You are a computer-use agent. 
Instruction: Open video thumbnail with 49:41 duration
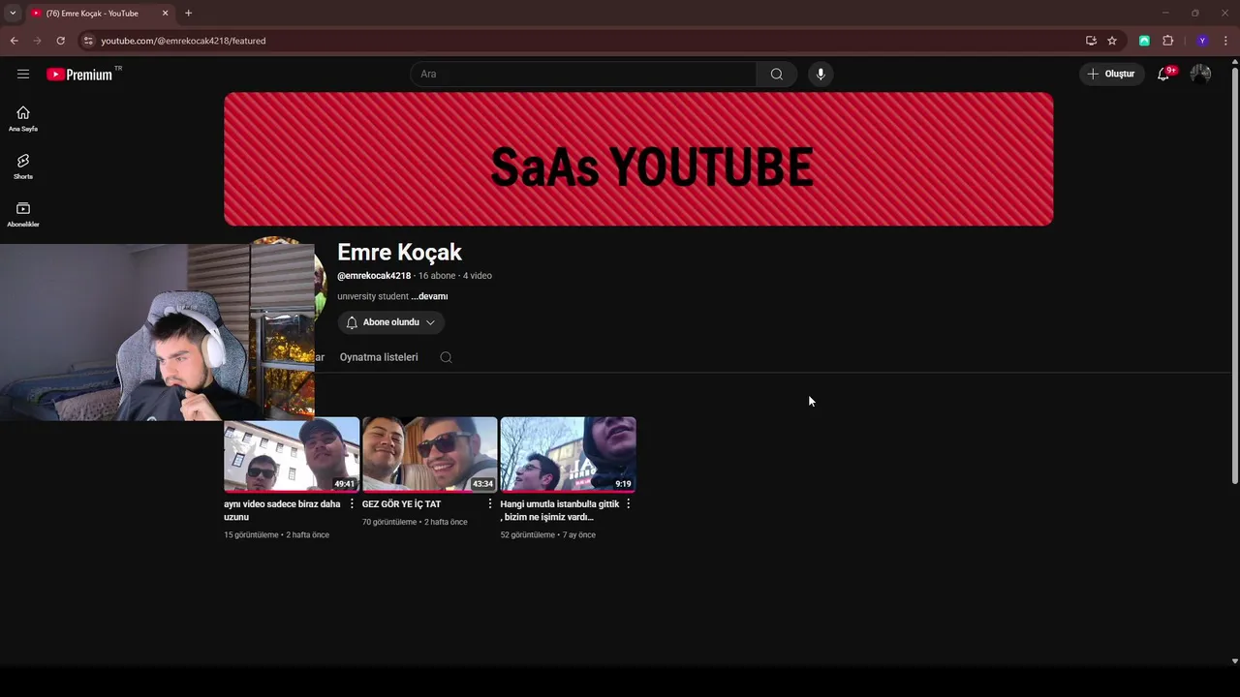coord(292,454)
